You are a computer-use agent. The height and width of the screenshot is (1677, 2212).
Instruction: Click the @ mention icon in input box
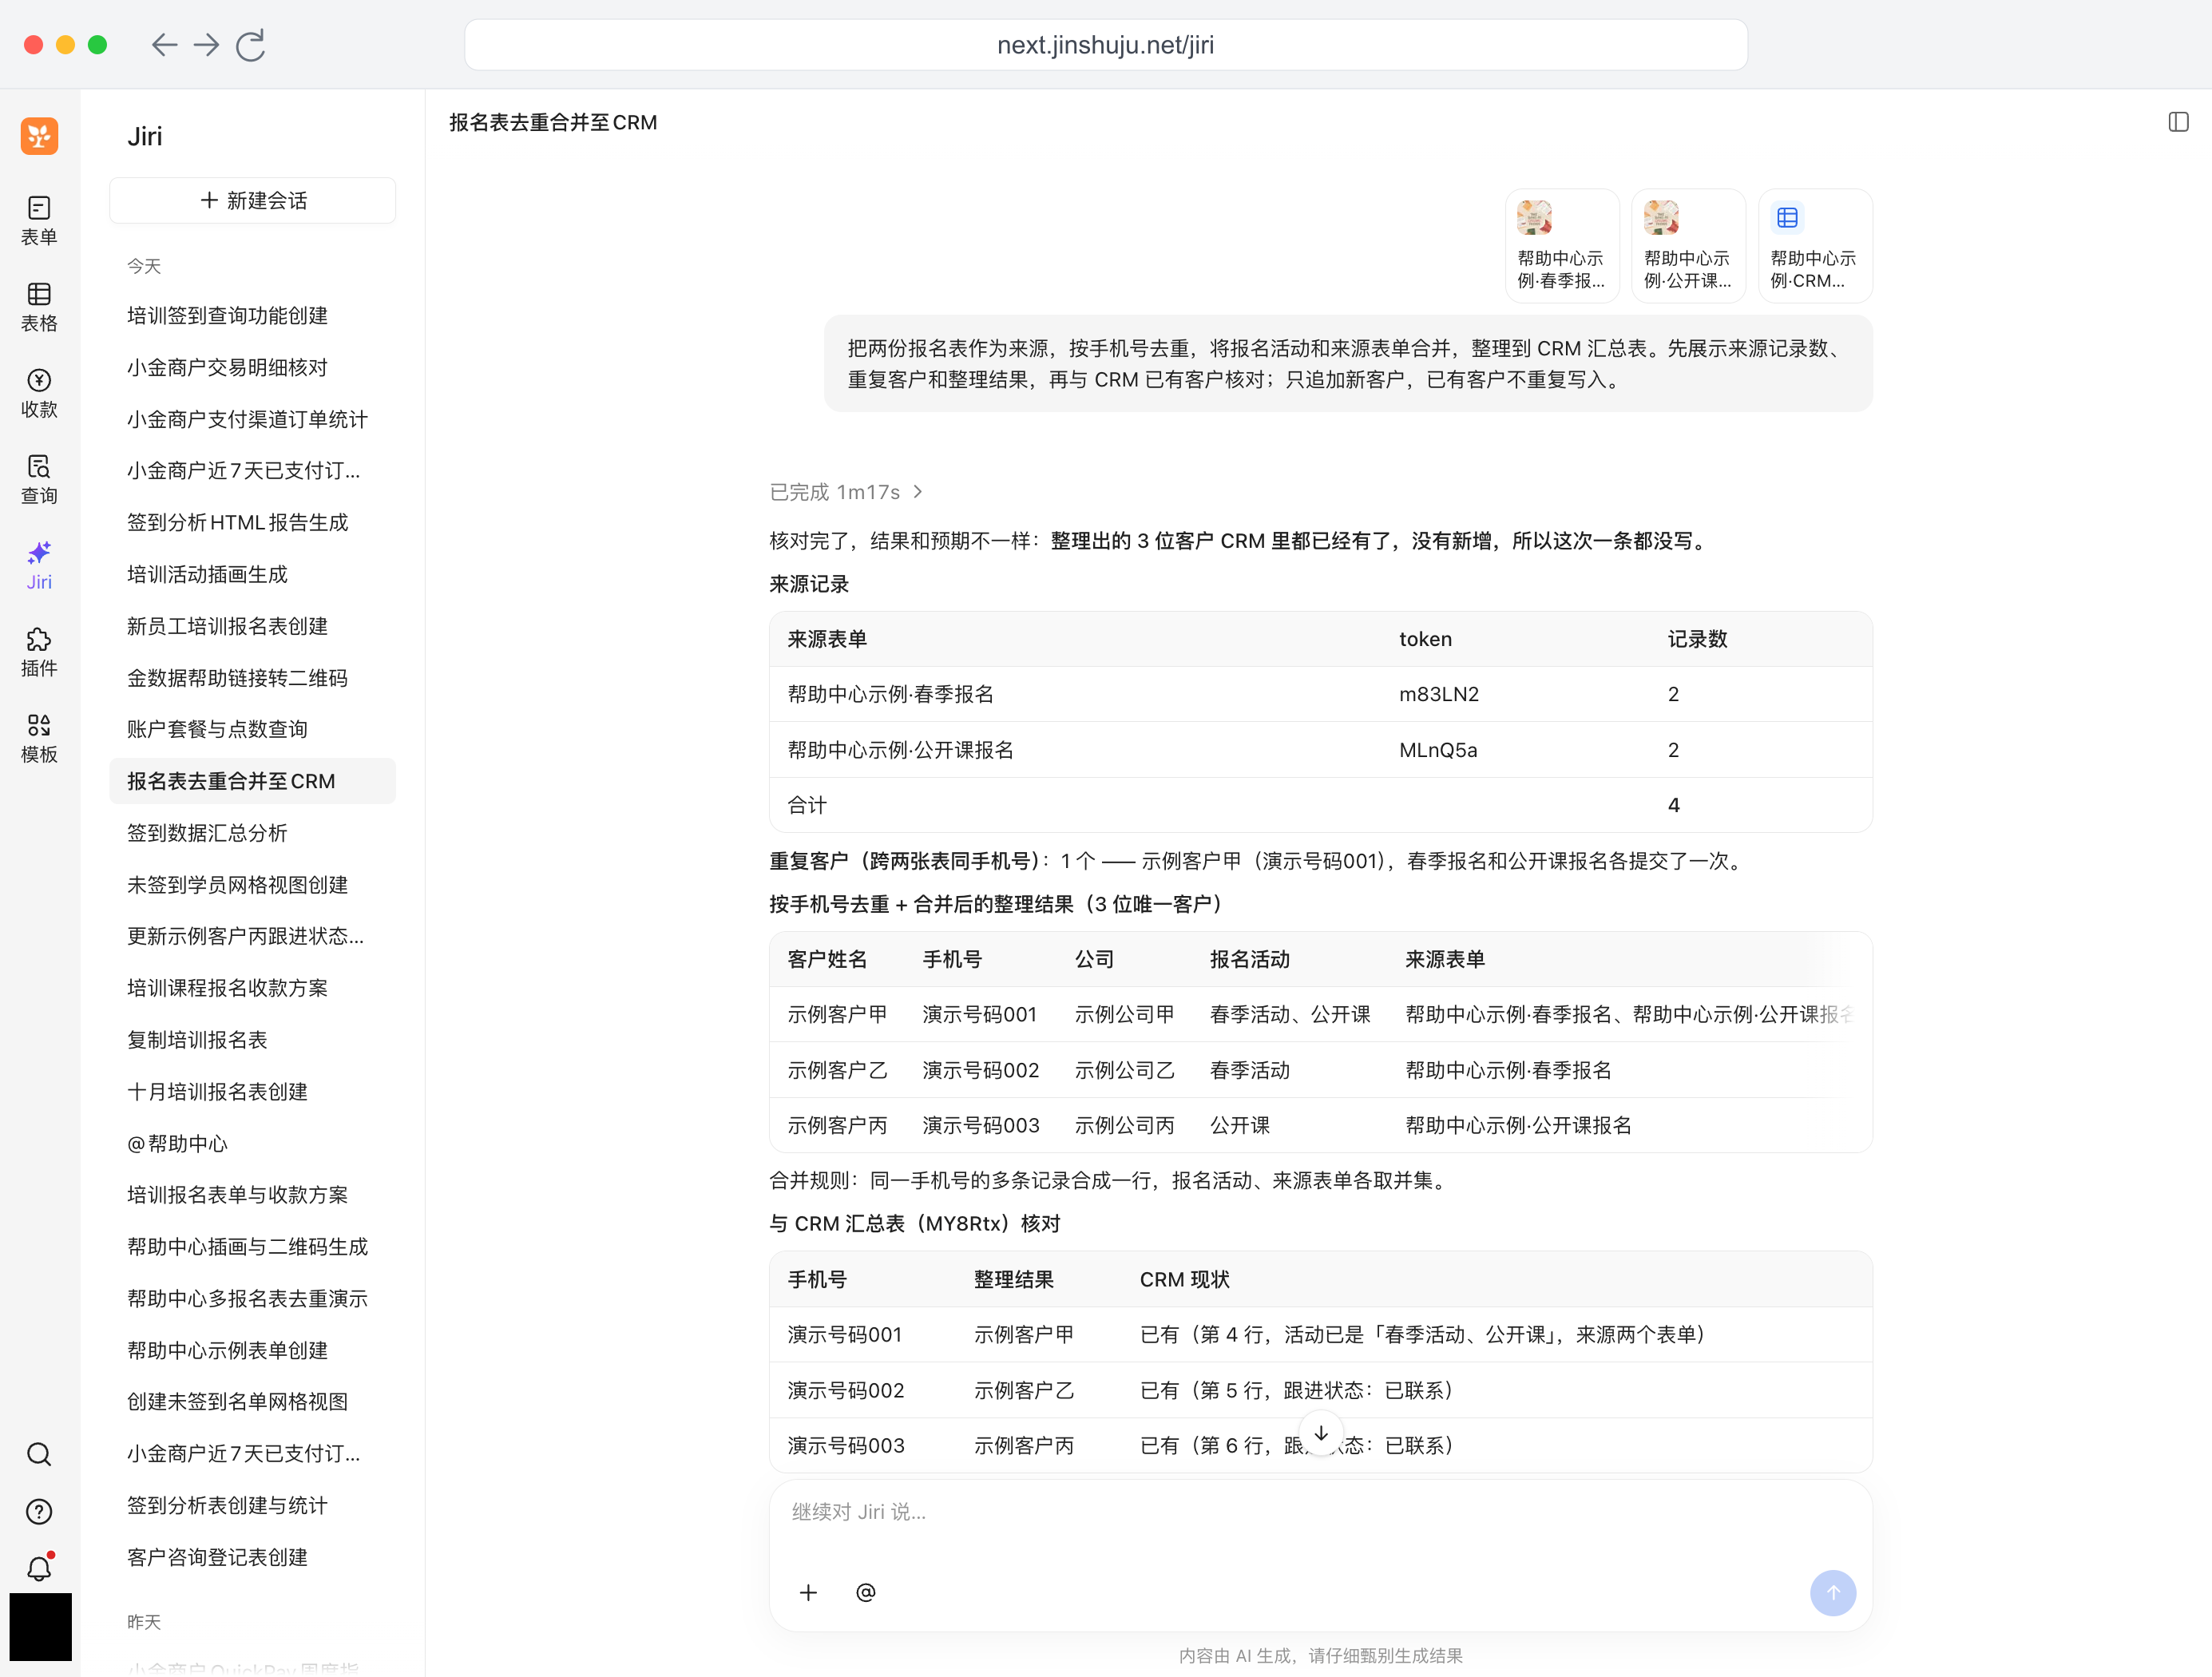[866, 1592]
